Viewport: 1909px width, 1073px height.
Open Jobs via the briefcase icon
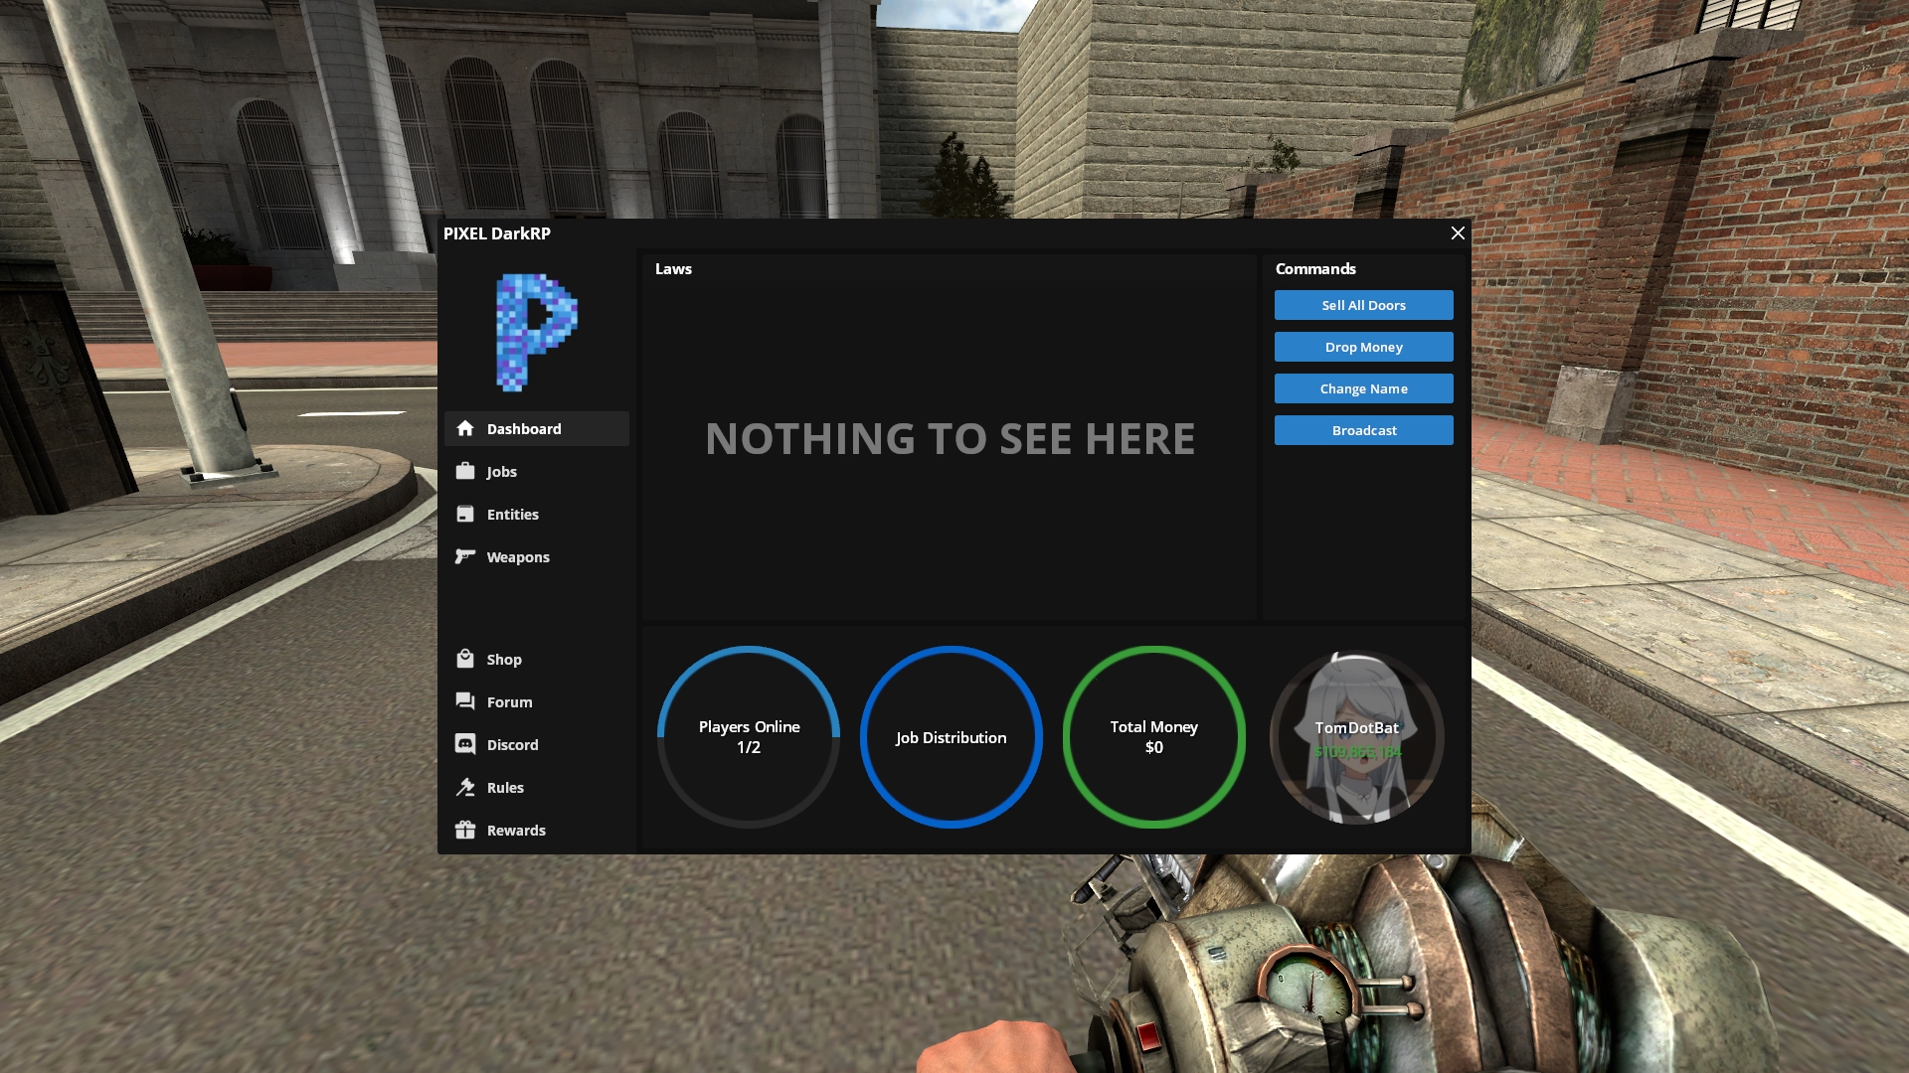click(465, 471)
